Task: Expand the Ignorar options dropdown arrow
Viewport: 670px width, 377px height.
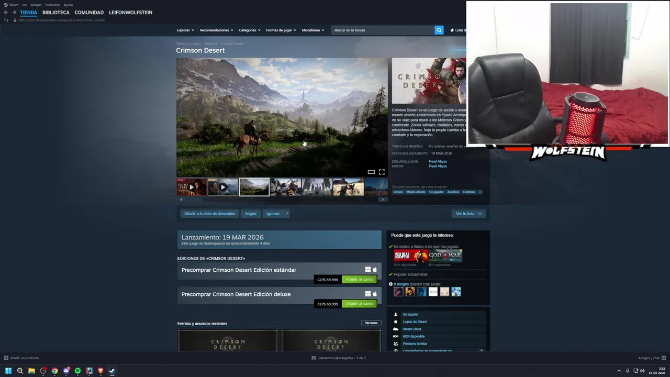Action: click(x=287, y=214)
